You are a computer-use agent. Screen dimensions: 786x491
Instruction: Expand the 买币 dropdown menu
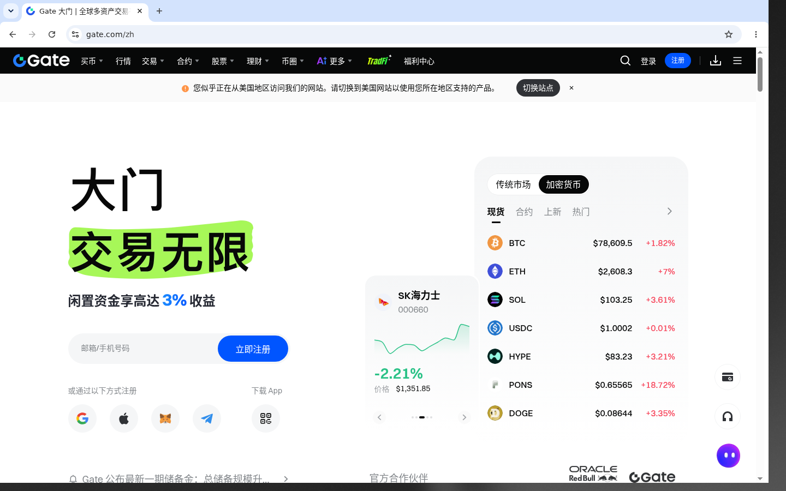[x=92, y=61]
